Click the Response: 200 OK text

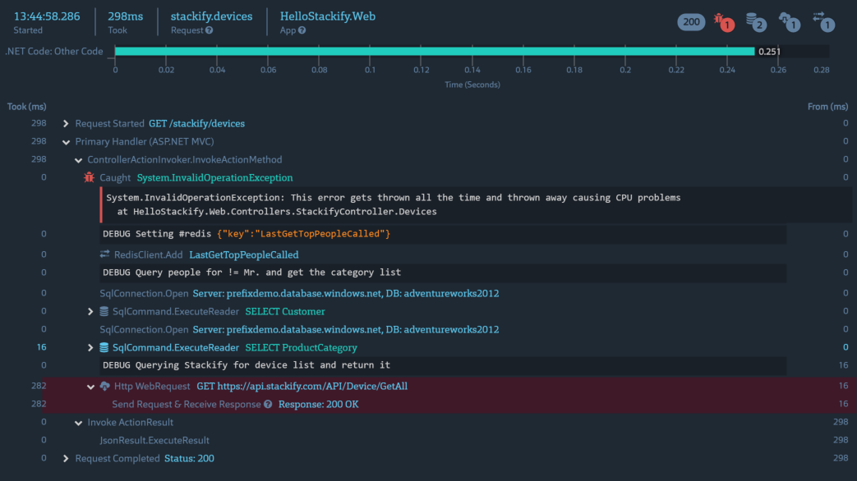318,404
